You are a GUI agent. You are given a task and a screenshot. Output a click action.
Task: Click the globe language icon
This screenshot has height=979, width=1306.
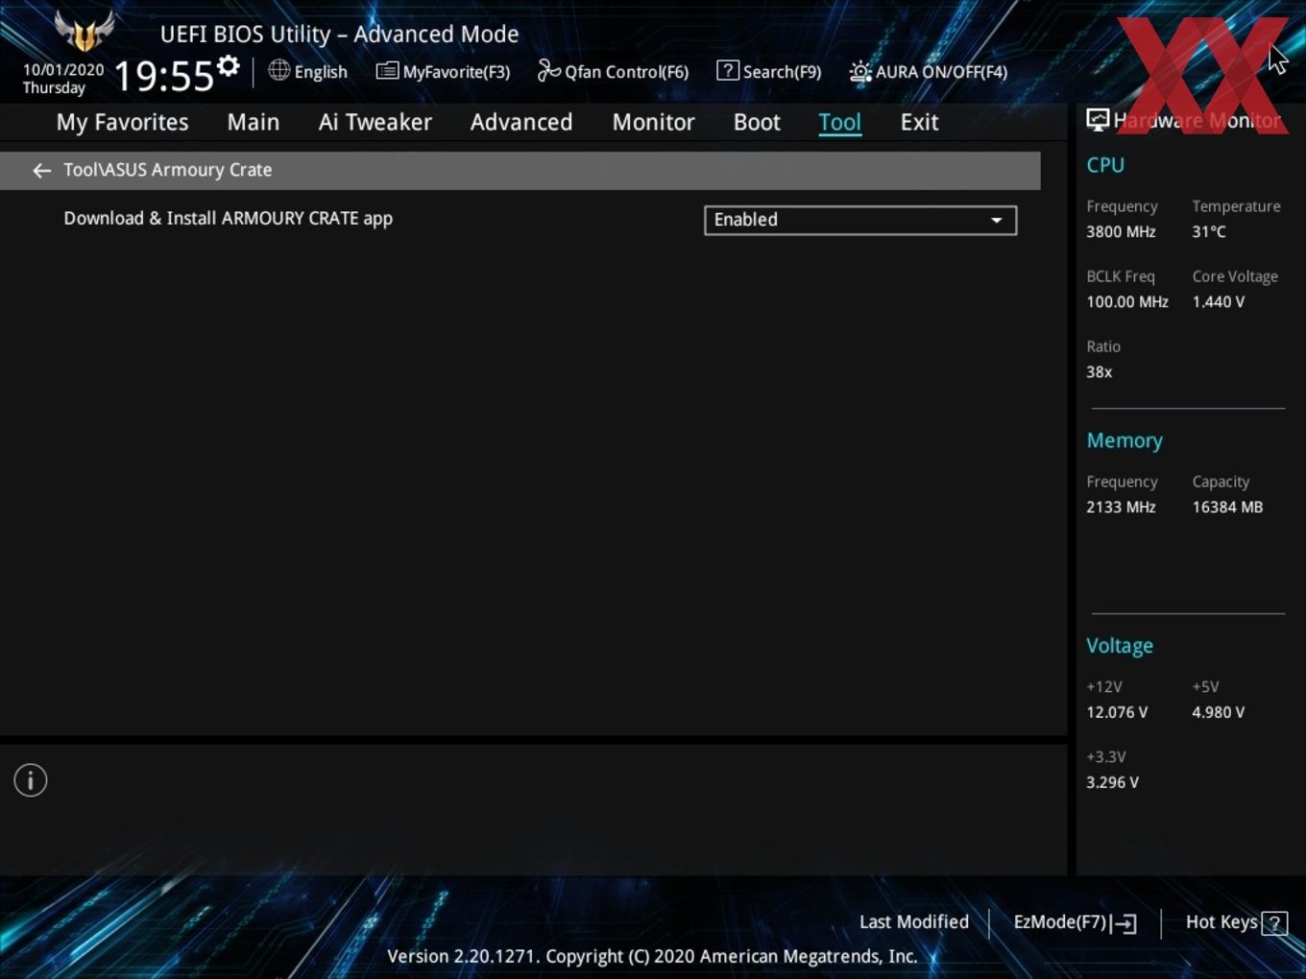[278, 70]
